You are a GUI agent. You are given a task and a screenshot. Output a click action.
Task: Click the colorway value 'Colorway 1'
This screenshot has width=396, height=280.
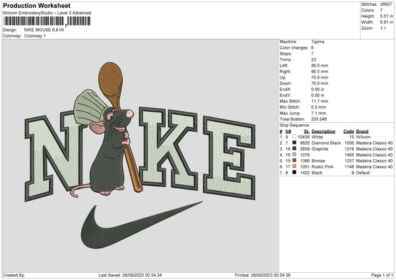pos(35,36)
